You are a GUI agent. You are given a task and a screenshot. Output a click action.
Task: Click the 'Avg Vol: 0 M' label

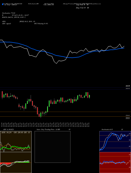click(x=82, y=5)
